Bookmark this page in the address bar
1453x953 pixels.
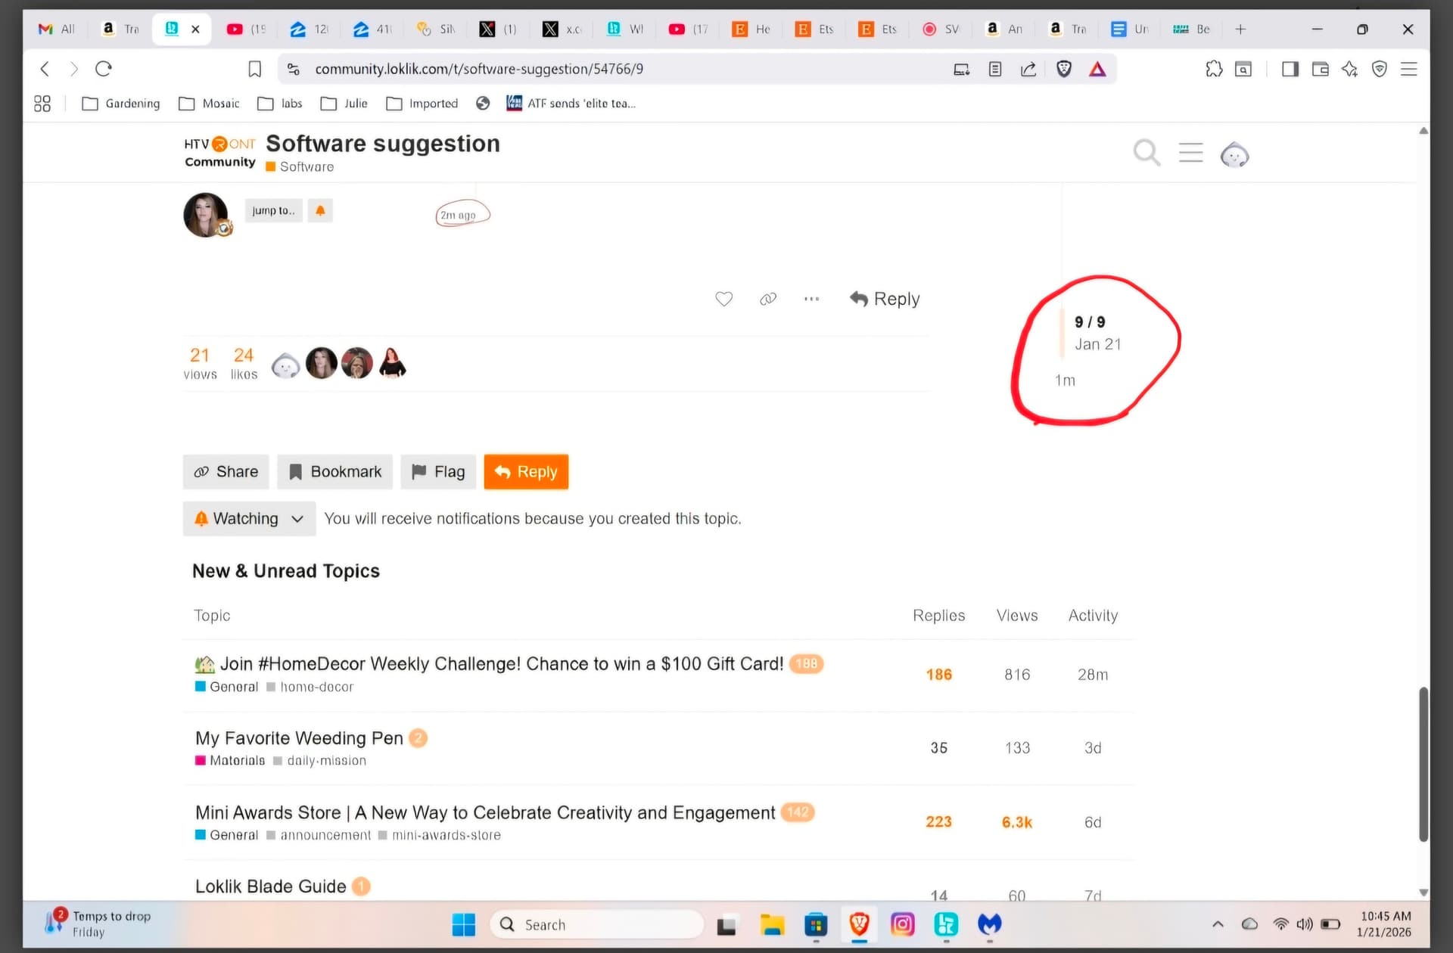click(x=255, y=69)
